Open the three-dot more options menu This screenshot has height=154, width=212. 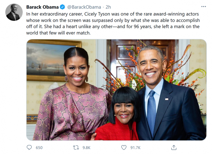coord(204,7)
